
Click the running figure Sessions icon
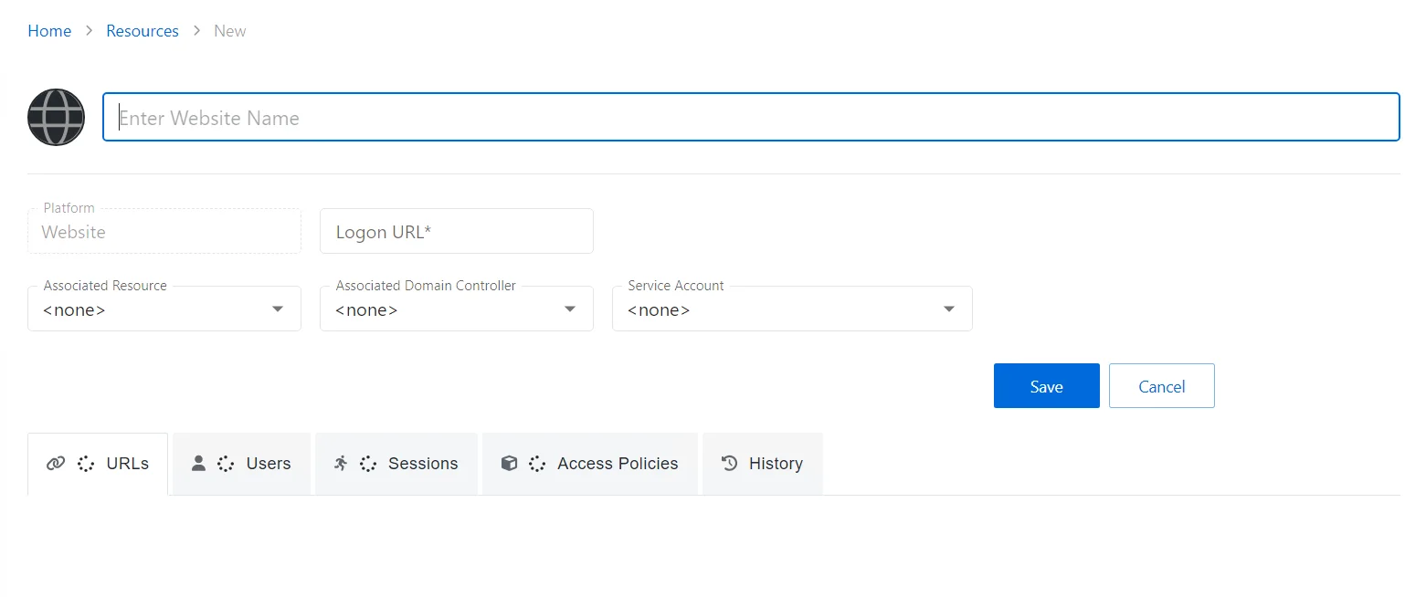(x=341, y=463)
